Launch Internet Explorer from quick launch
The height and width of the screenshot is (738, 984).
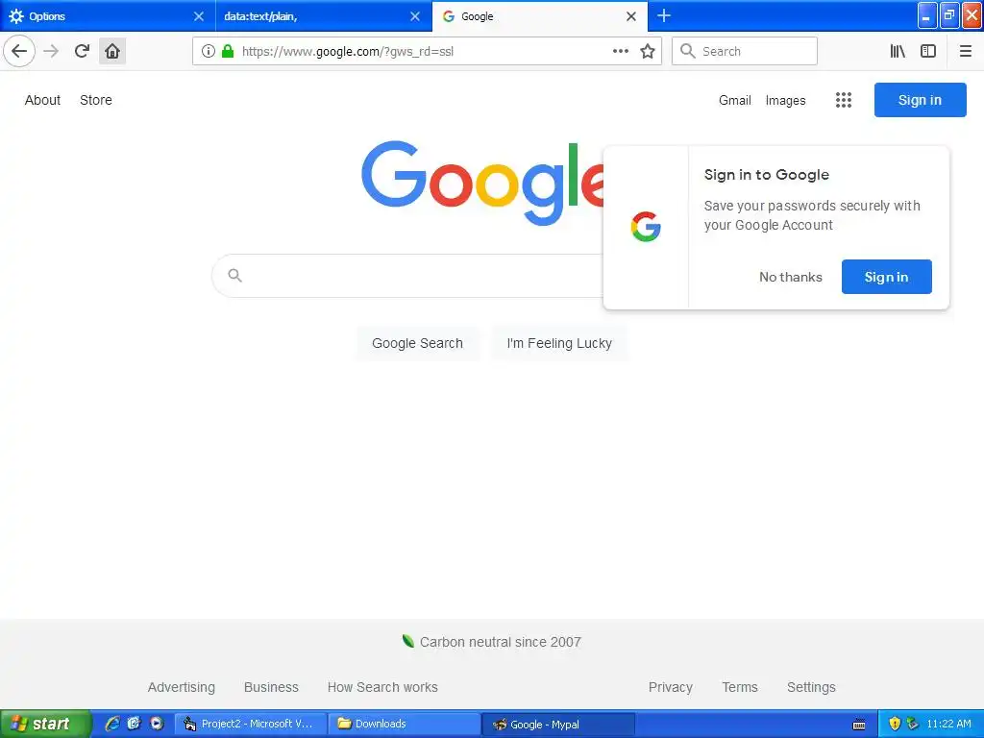pos(112,724)
